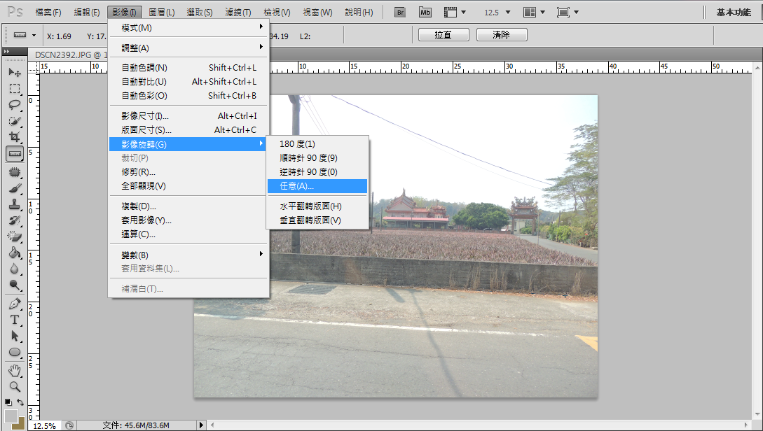Image resolution: width=763 pixels, height=431 pixels.
Task: Select the Paint Bucket tool
Action: click(x=15, y=252)
